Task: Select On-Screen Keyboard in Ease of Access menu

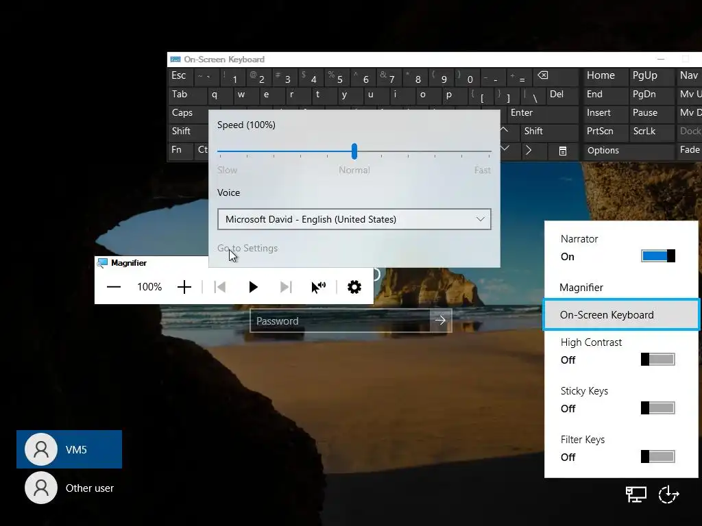Action: pyautogui.click(x=621, y=315)
